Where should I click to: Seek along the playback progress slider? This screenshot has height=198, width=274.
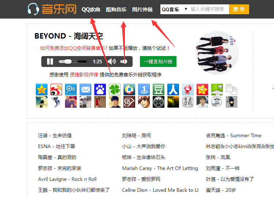pyautogui.click(x=73, y=62)
